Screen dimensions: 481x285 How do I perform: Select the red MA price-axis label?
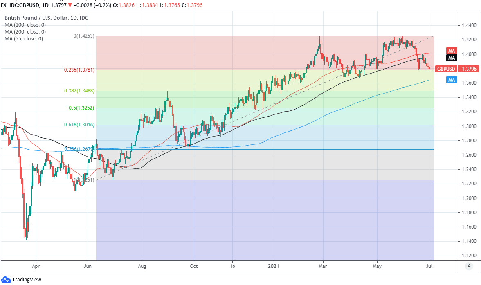click(452, 51)
